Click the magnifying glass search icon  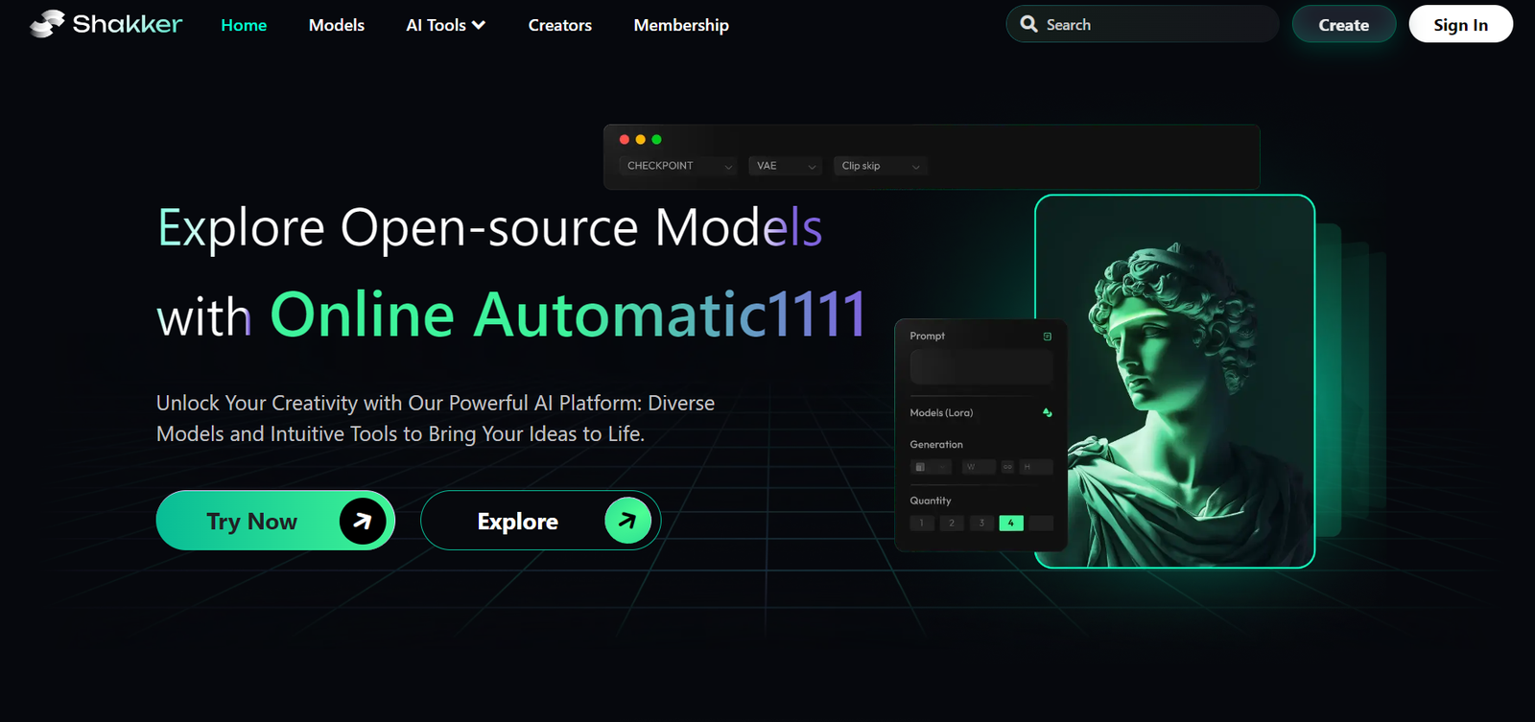click(x=1028, y=24)
